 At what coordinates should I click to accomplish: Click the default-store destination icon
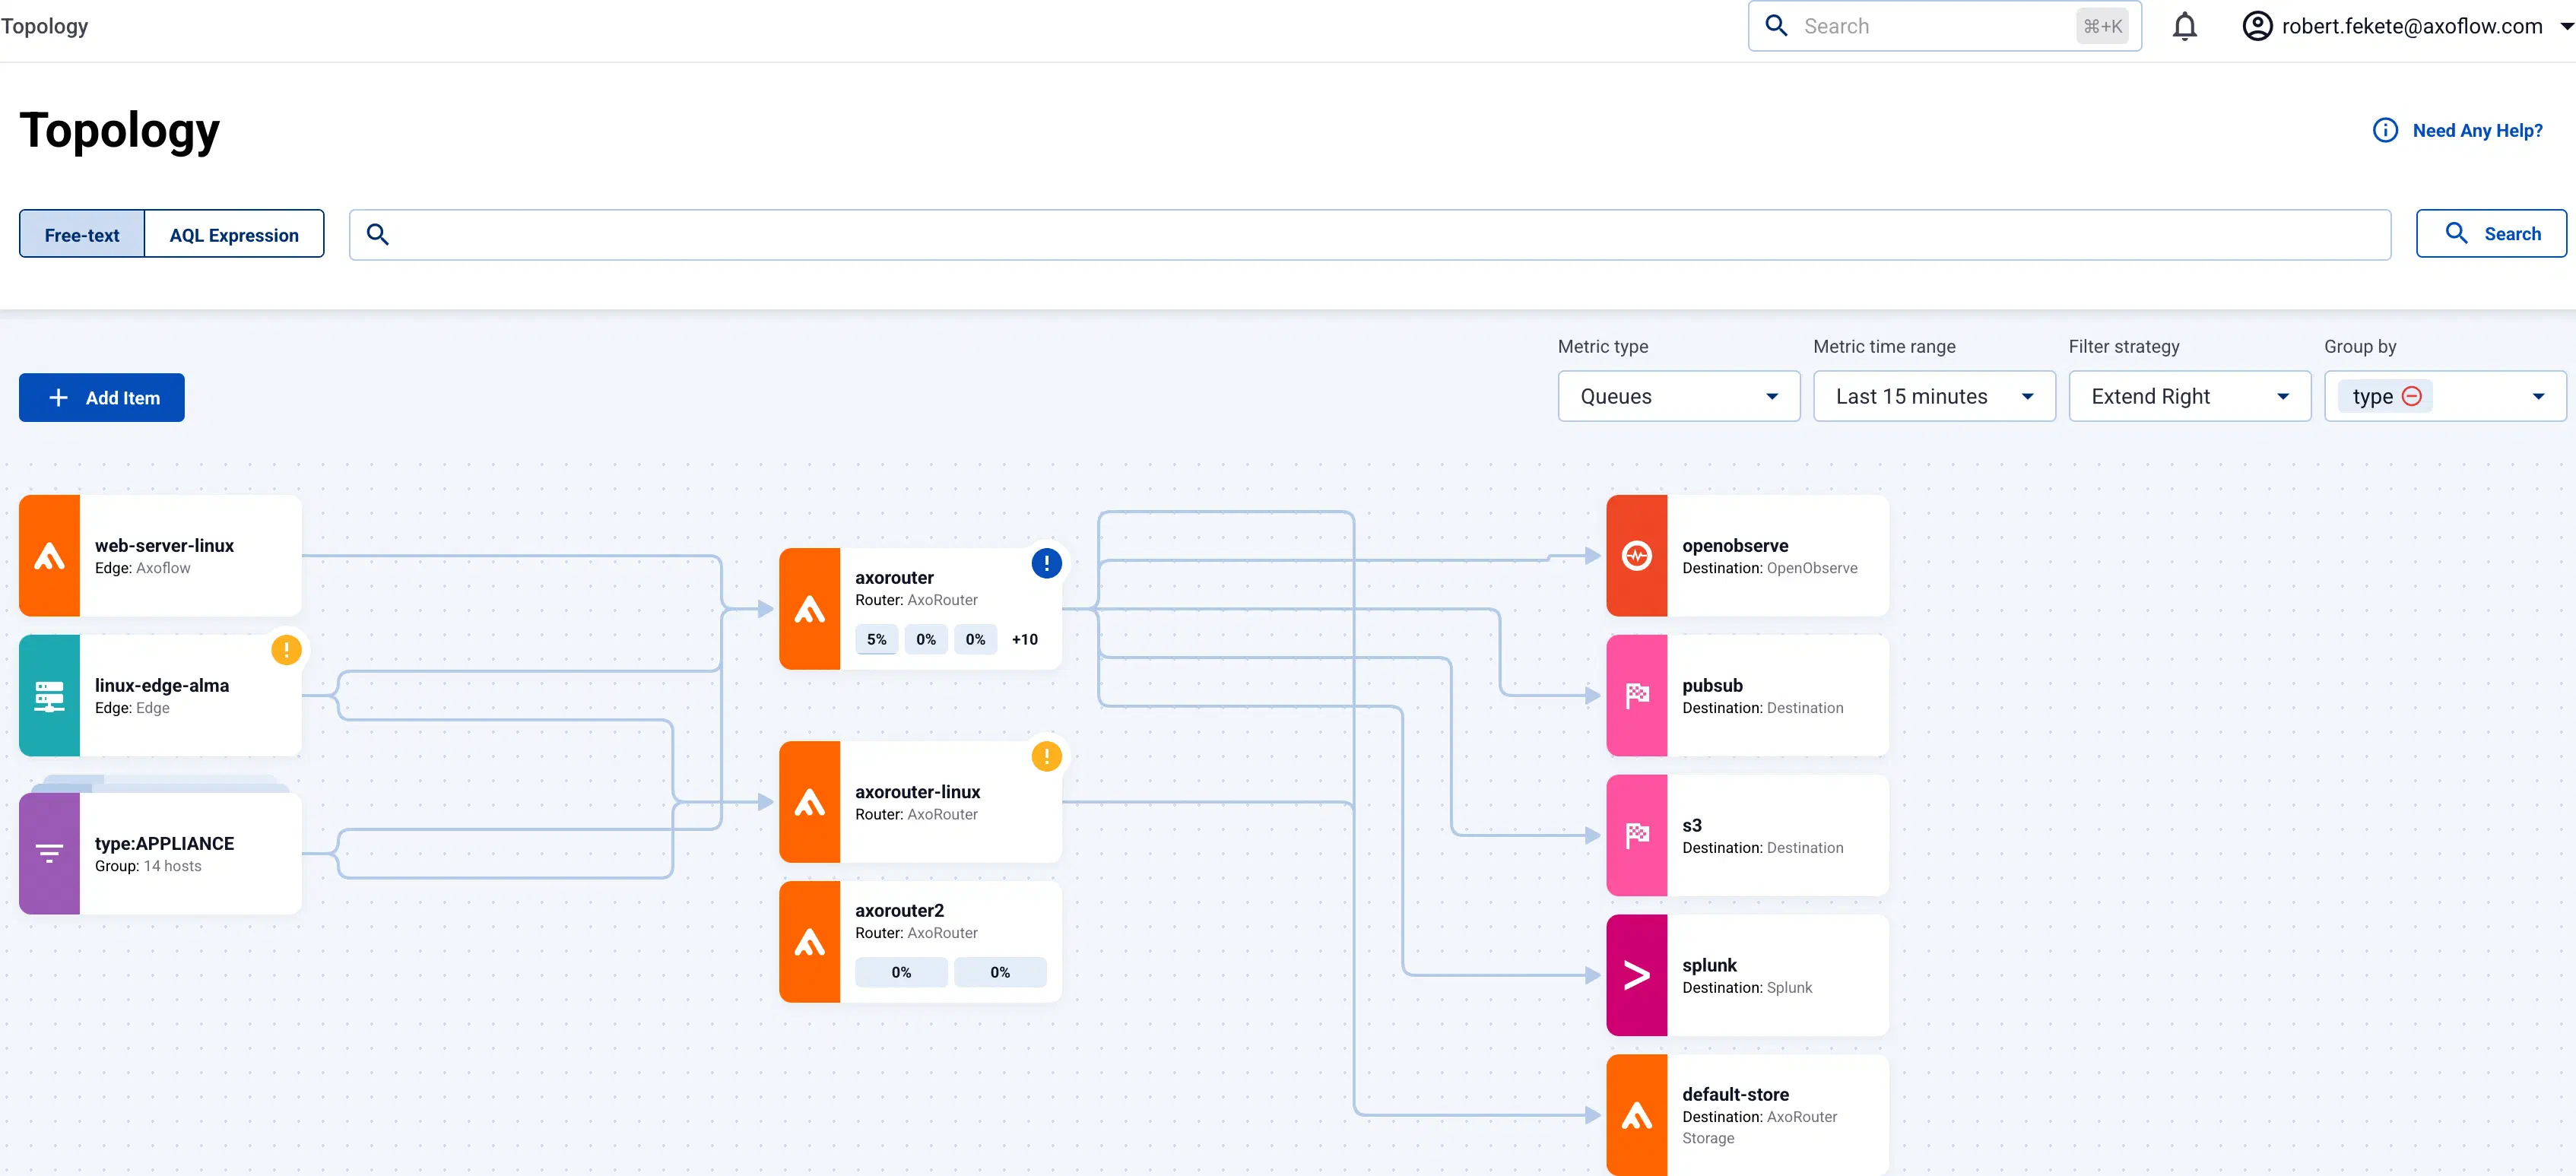pos(1636,1115)
